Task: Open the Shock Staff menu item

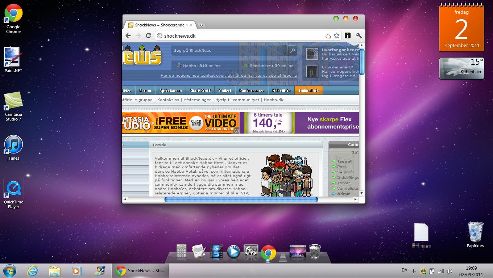Action: tap(200, 90)
